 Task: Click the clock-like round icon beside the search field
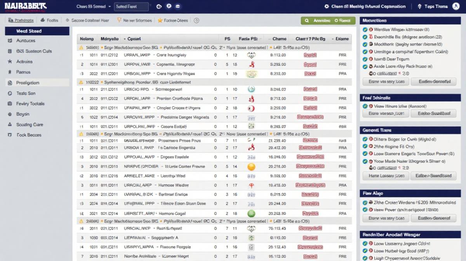[x=159, y=7]
